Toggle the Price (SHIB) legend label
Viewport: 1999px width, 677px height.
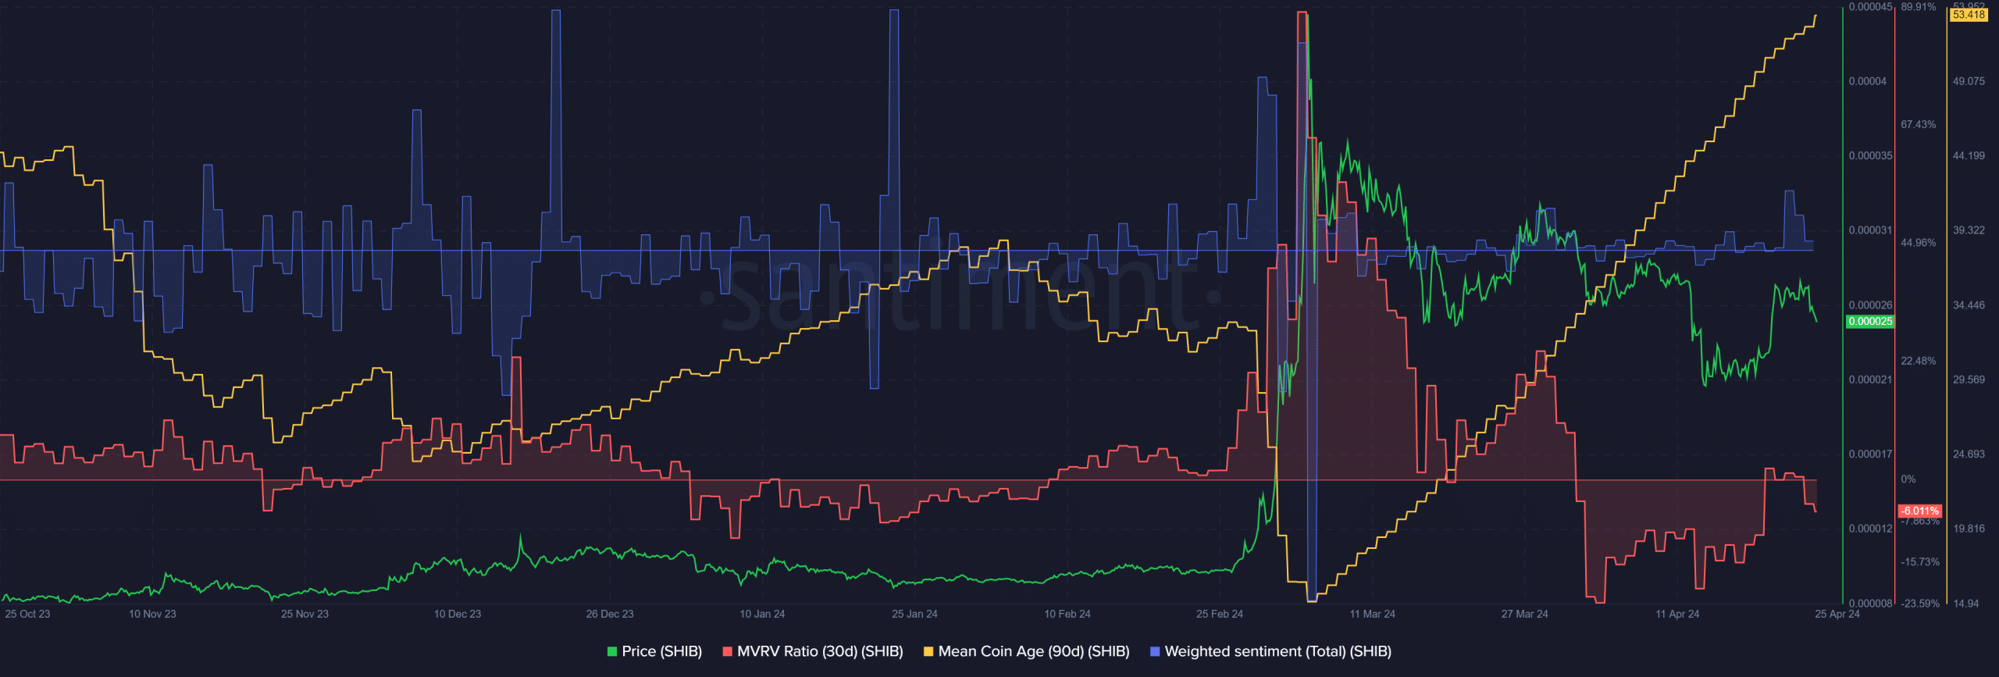click(662, 651)
